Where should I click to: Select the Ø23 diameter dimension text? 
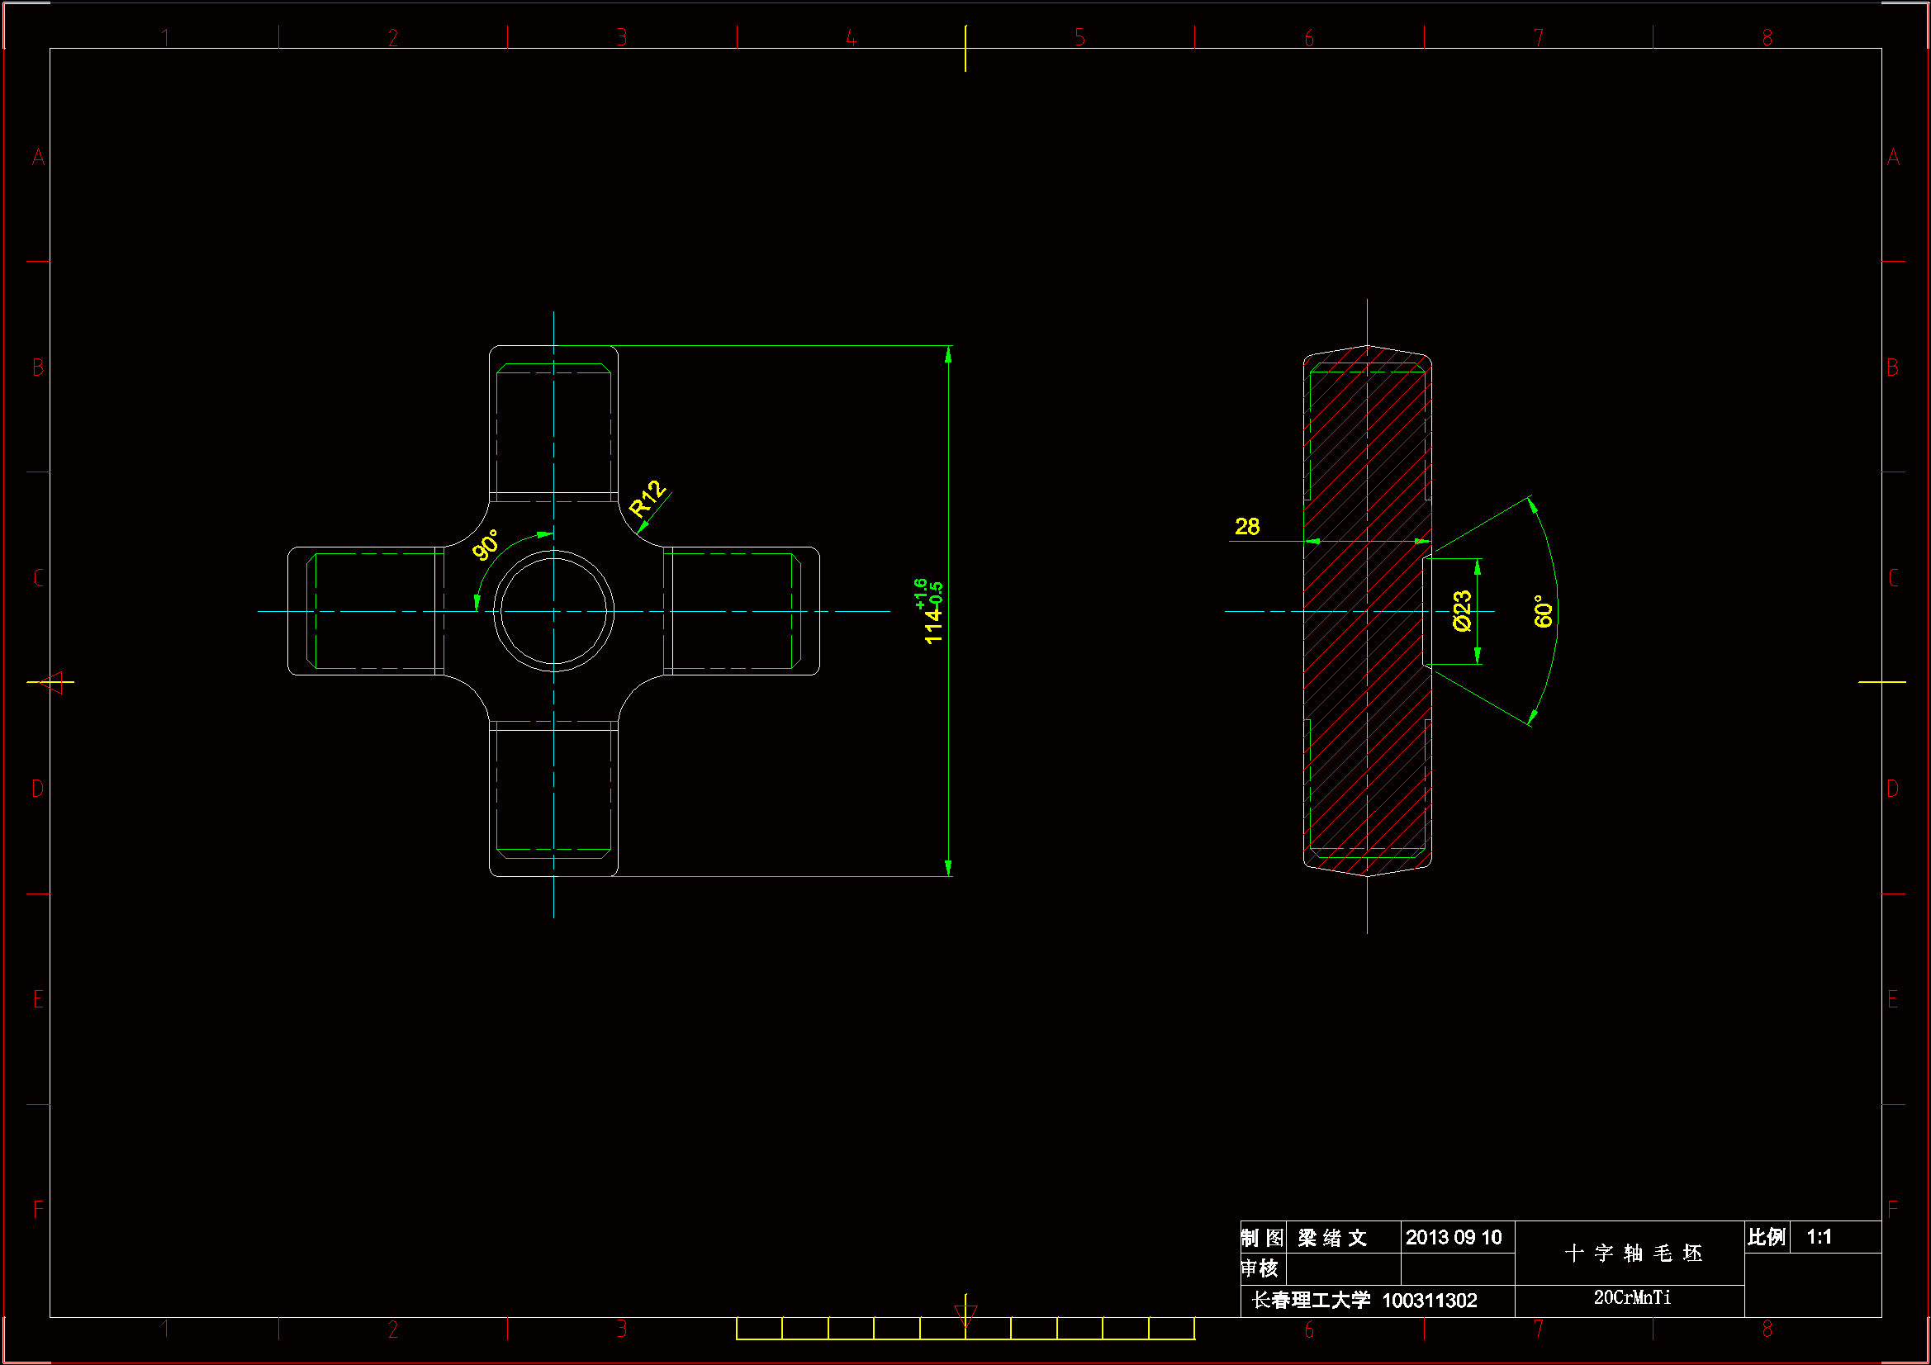point(1462,610)
